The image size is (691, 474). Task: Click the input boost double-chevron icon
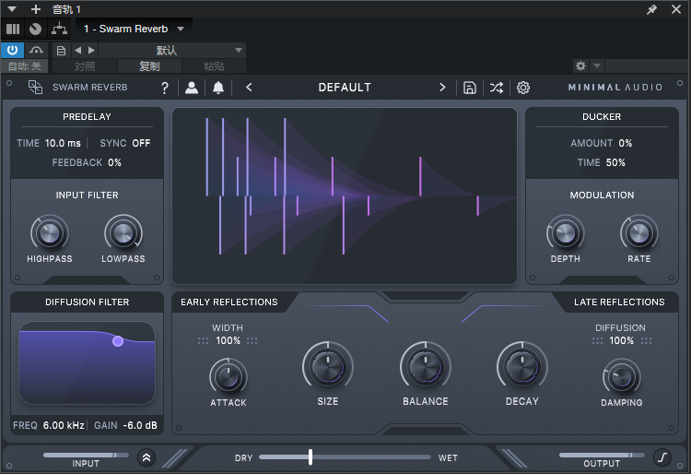(x=146, y=457)
